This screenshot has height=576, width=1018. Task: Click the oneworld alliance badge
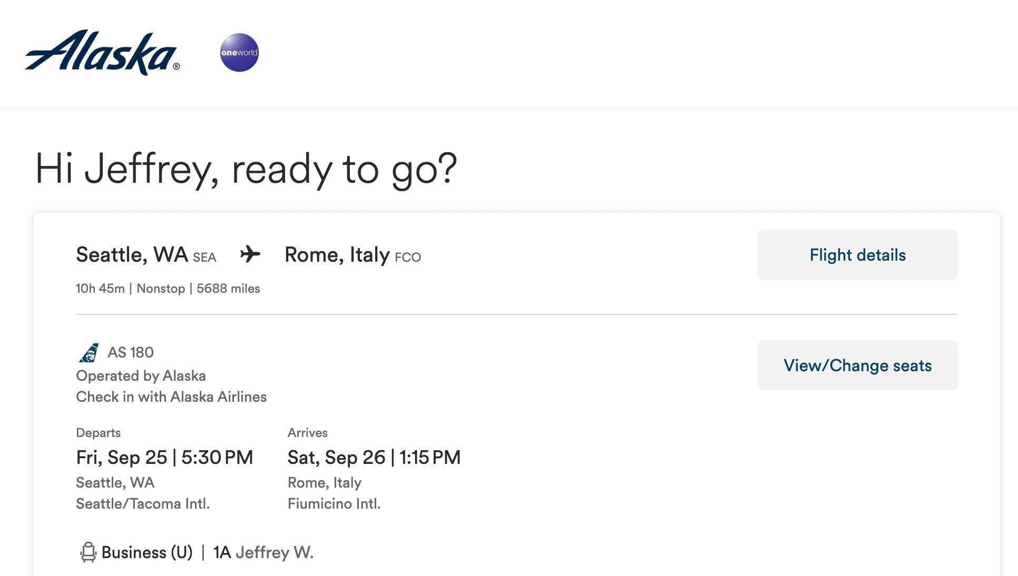[239, 53]
